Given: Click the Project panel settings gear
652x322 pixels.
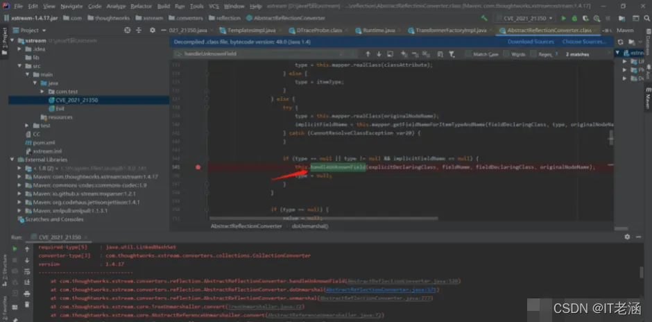Looking at the screenshot, I should click(152, 31).
